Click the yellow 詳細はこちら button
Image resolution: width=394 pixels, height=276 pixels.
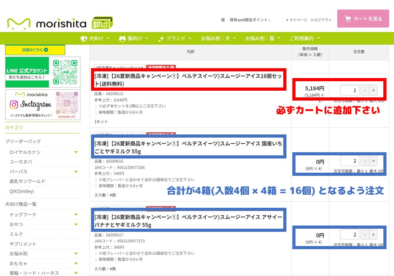click(35, 50)
